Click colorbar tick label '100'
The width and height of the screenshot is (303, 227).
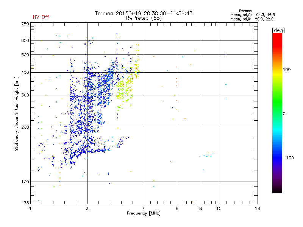[x=287, y=70]
